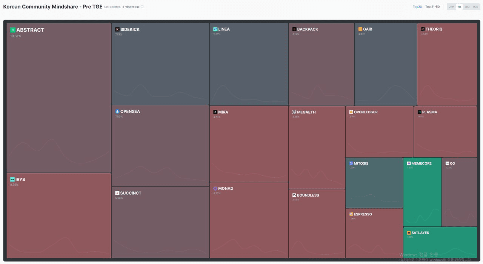Click the '5 minutes ago' timestamp
The width and height of the screenshot is (483, 264).
point(131,7)
